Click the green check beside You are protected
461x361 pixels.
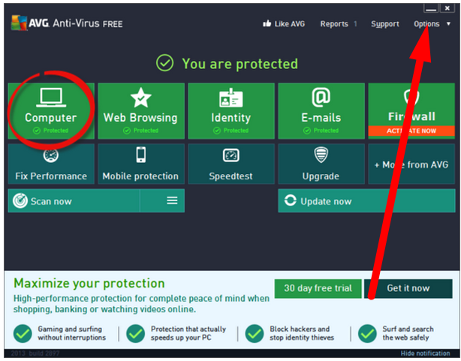tap(164, 62)
